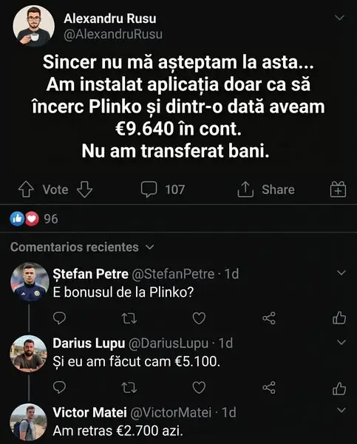
Task: Toggle thumbs up on Ștefan Petre's comment
Action: coord(339,317)
